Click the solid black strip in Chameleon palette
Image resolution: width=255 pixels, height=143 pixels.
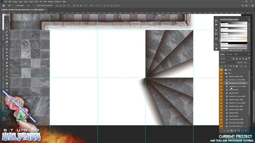coord(234,43)
